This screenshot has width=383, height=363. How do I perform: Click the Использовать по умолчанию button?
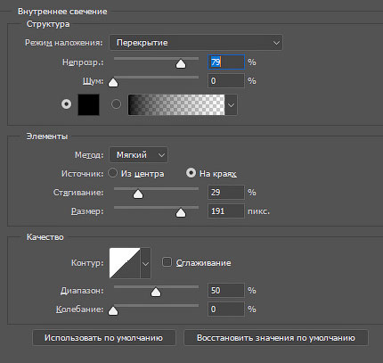104,338
